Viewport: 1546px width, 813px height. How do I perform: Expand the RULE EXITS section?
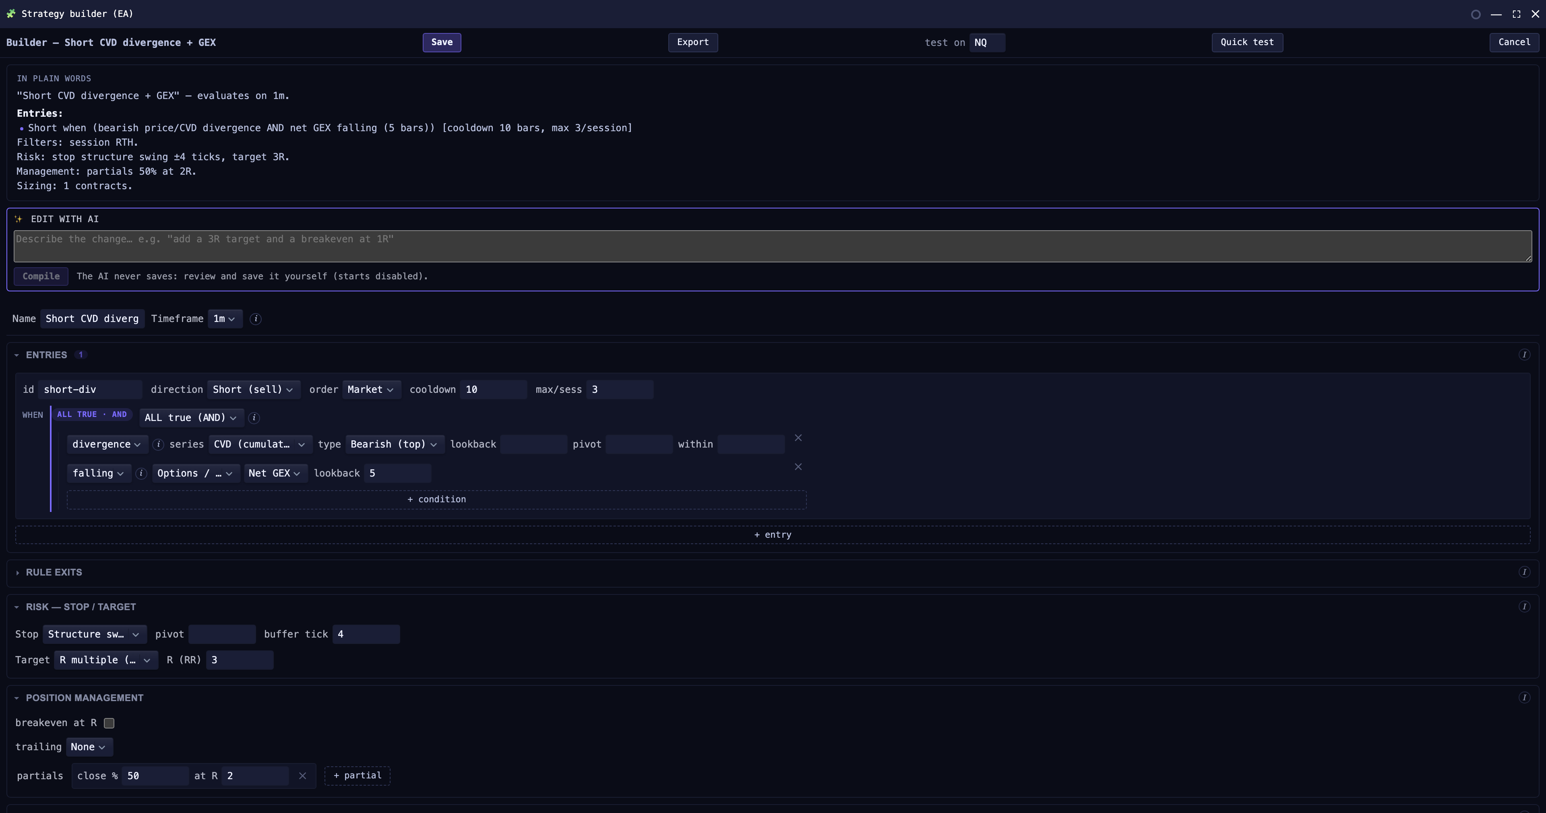17,573
